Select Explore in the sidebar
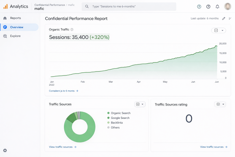235x157 pixels. (x=15, y=36)
